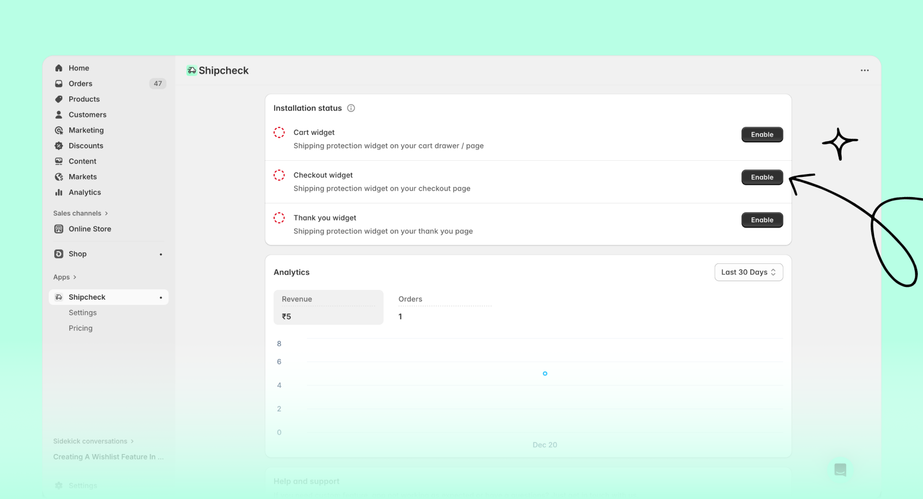The width and height of the screenshot is (923, 499).
Task: Click the Checkout widget status circle icon
Action: pyautogui.click(x=279, y=175)
